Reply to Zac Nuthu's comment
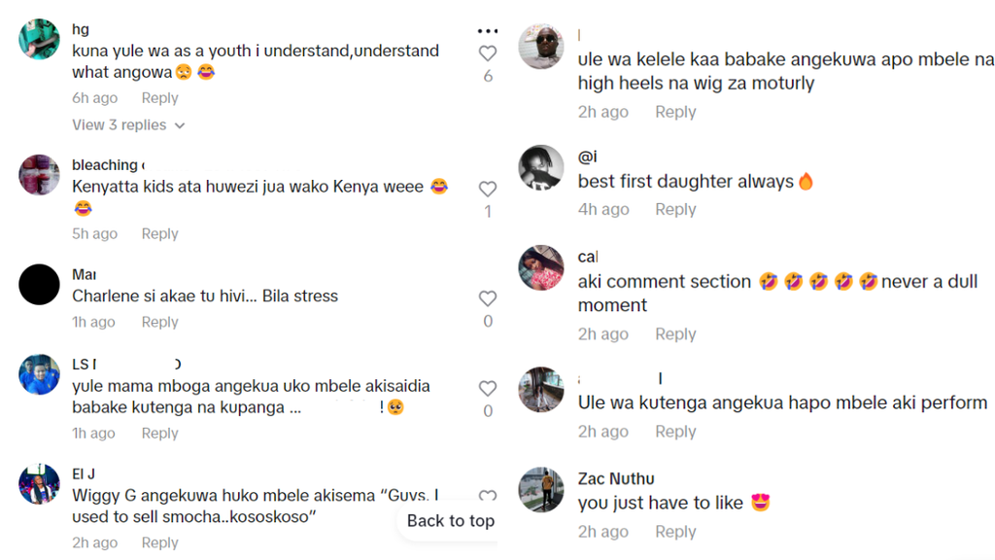 (x=675, y=532)
